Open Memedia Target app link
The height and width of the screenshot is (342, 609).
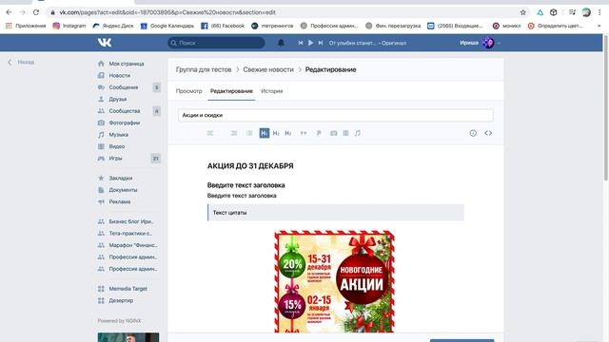point(128,289)
